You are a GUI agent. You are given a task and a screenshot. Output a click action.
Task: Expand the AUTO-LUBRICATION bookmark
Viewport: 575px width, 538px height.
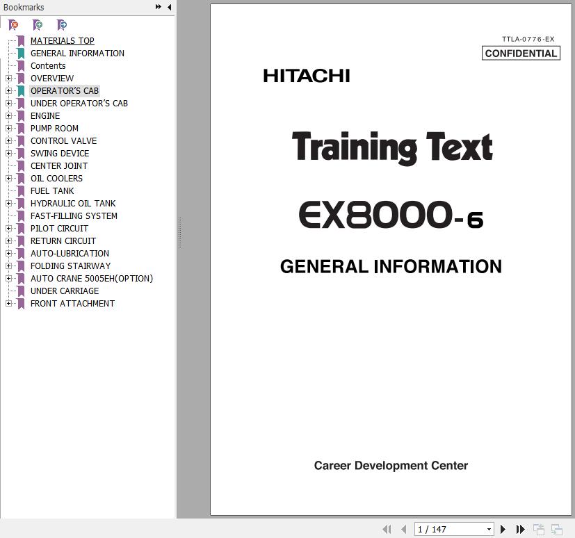coord(8,253)
